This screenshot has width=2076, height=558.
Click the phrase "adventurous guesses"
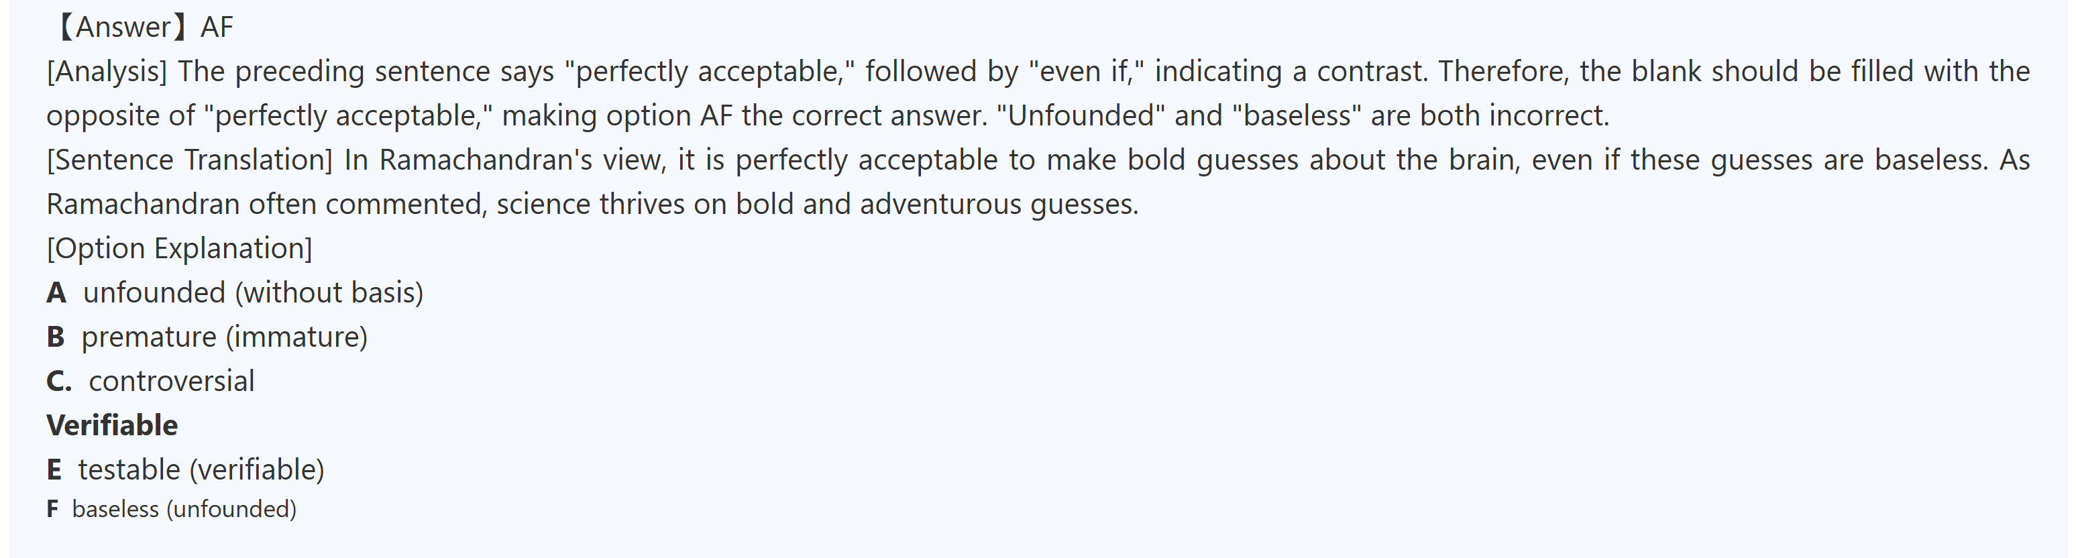(x=999, y=205)
